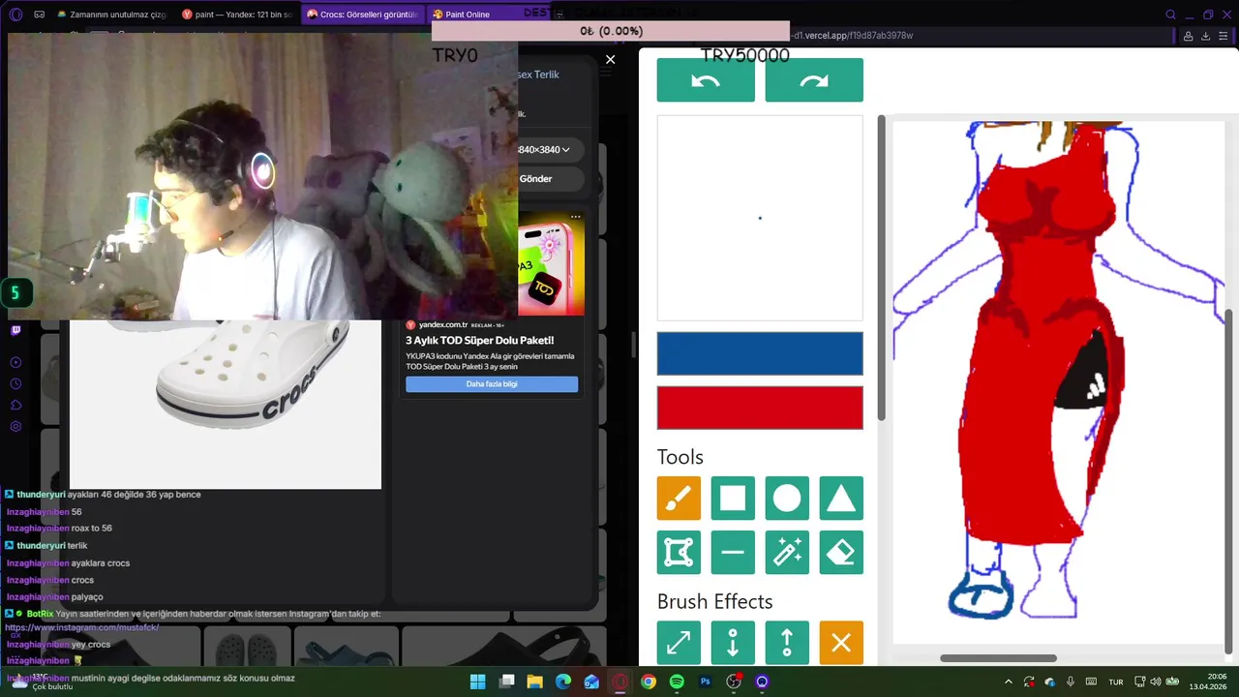
Task: Click the Gönder button
Action: [535, 179]
